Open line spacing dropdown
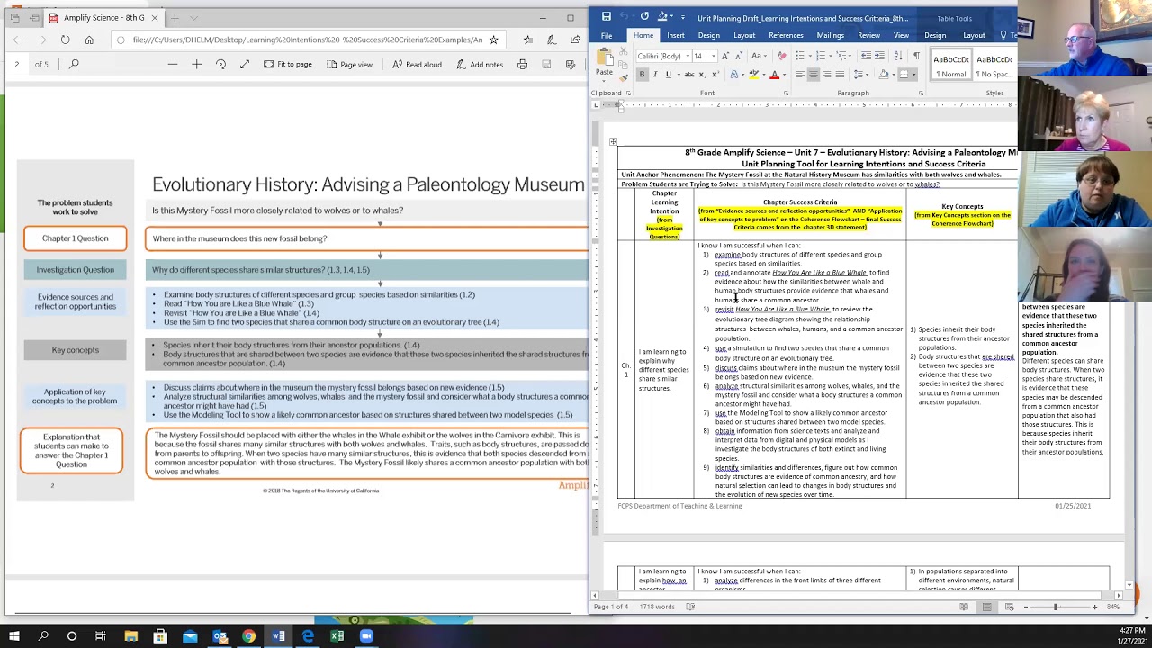 pos(860,75)
